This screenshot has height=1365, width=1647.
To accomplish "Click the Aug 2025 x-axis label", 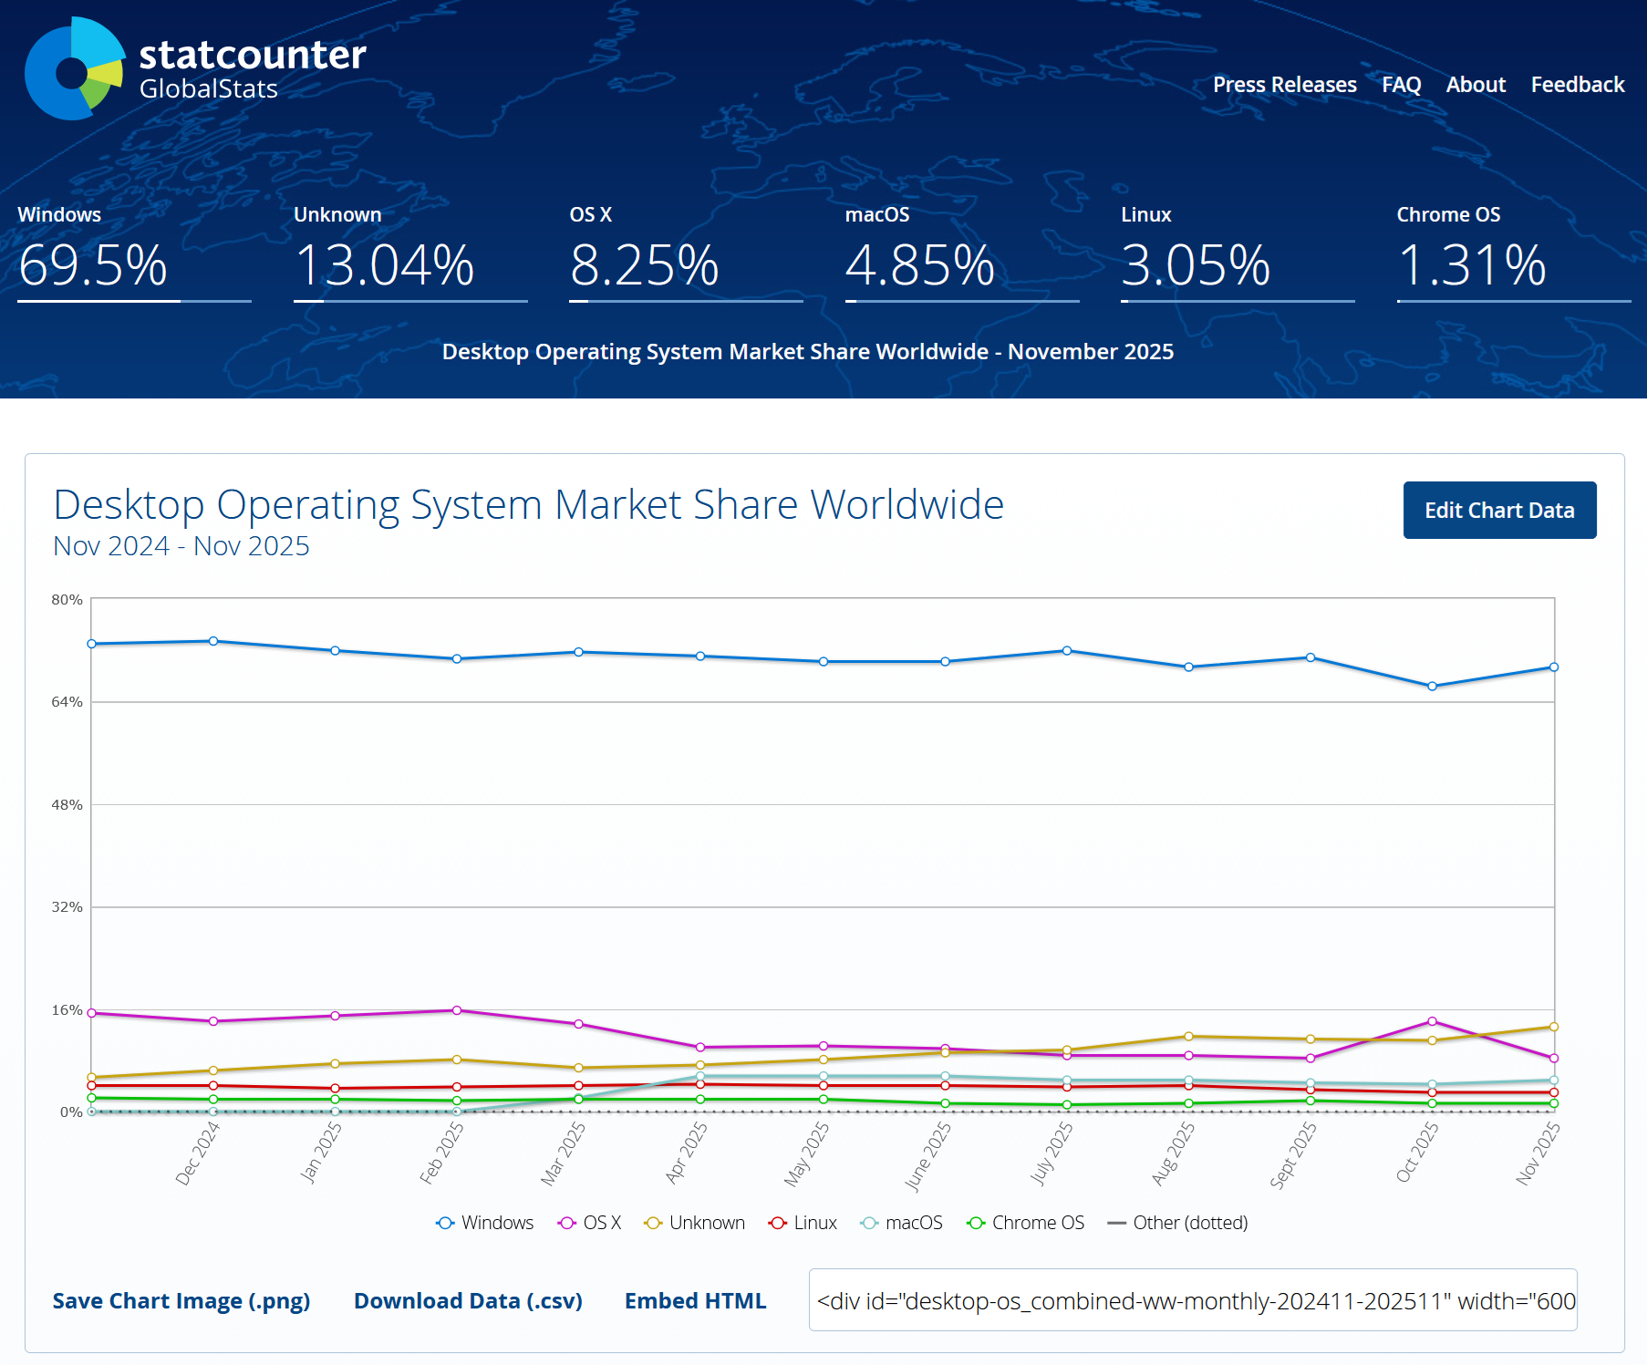I will pyautogui.click(x=1174, y=1153).
